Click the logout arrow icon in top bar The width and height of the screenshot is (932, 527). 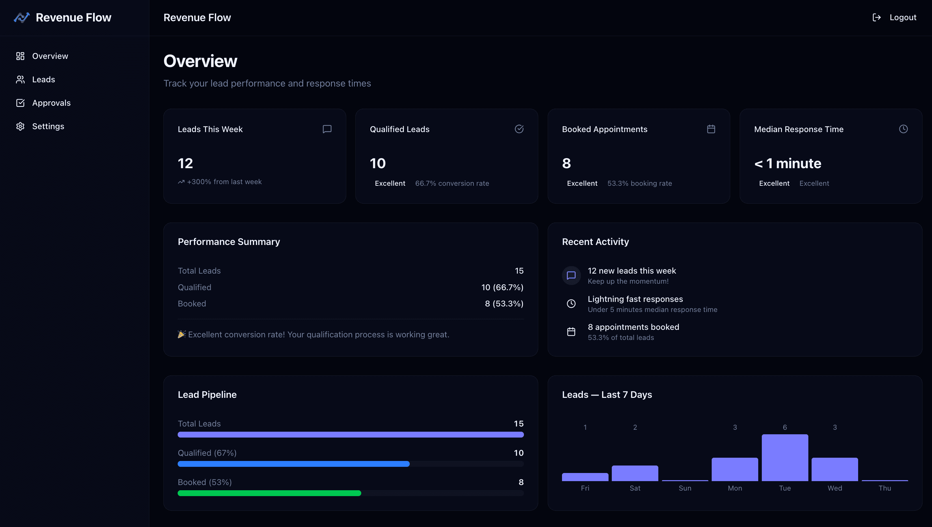877,17
